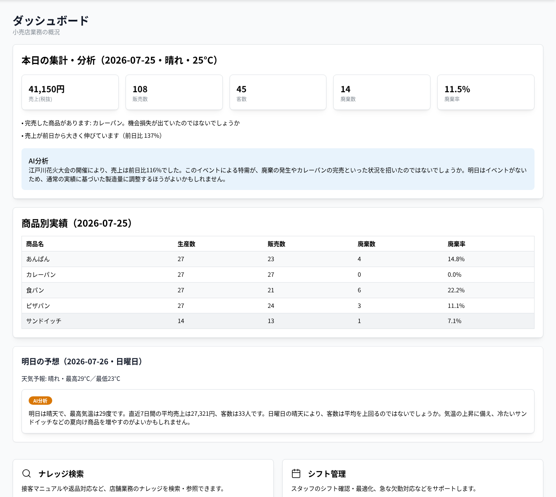Screen dimensions: 556x497
Task: Click the magnifier icon beside ナレッジ検索
Action: (x=27, y=473)
